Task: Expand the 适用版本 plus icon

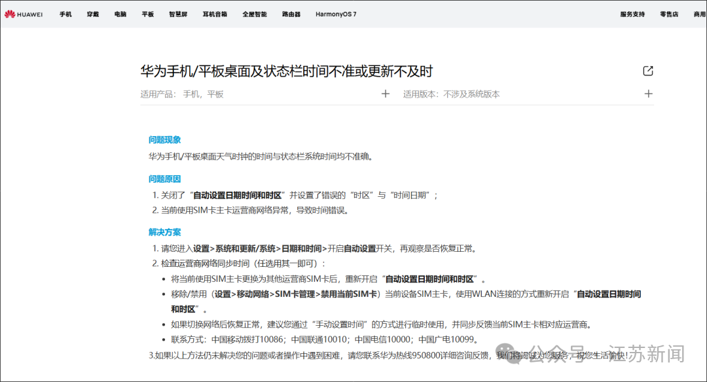Action: click(648, 94)
